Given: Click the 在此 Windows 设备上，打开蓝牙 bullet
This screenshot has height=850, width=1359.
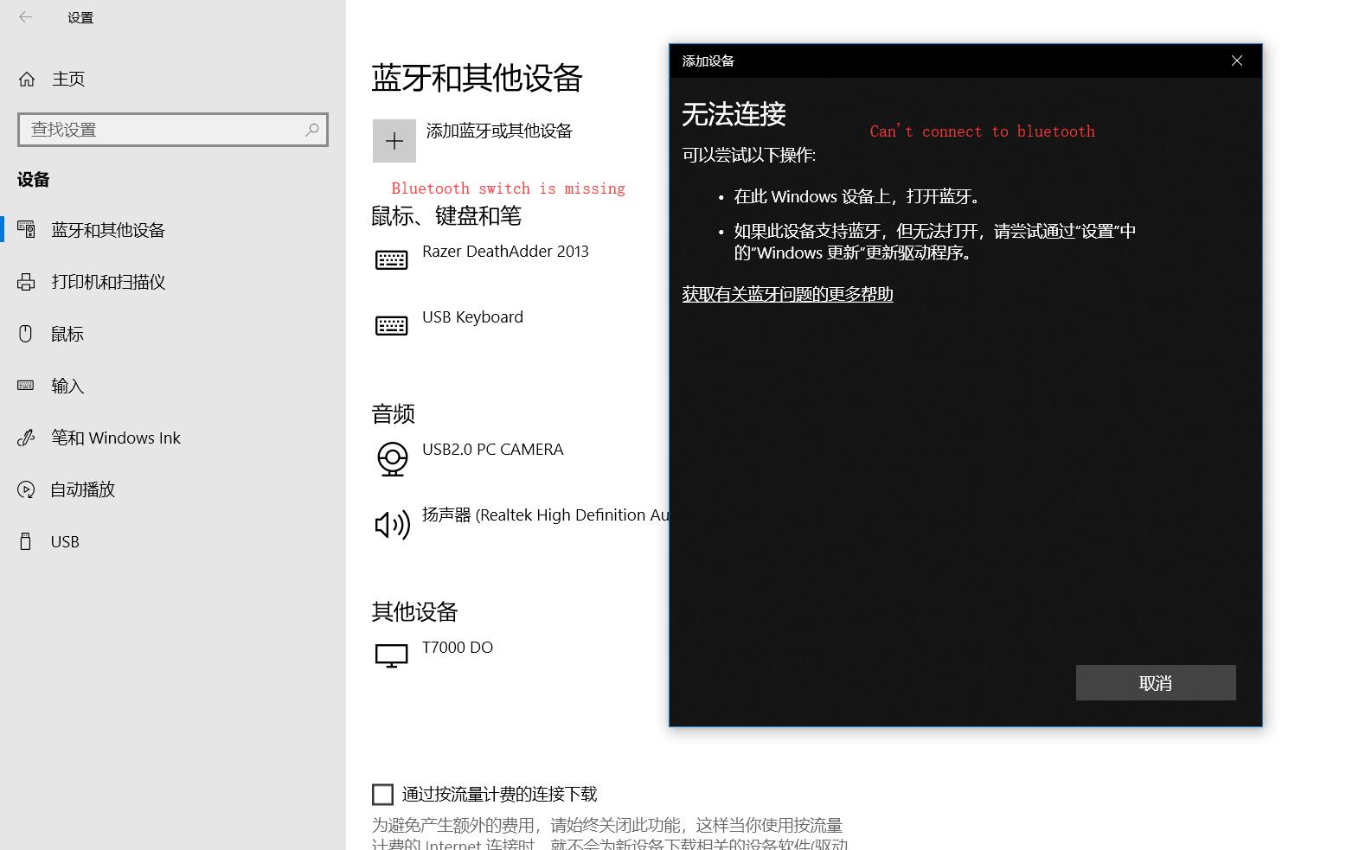Looking at the screenshot, I should pos(857,196).
